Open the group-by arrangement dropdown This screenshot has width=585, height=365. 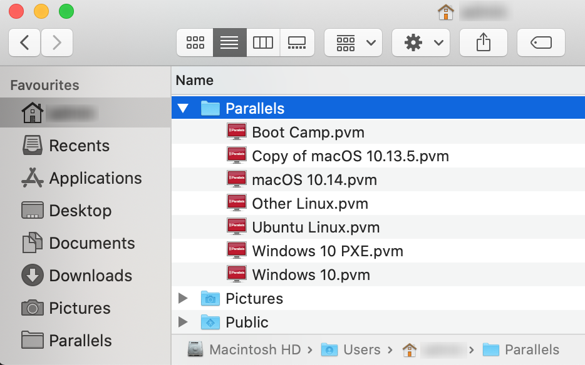[x=353, y=42]
